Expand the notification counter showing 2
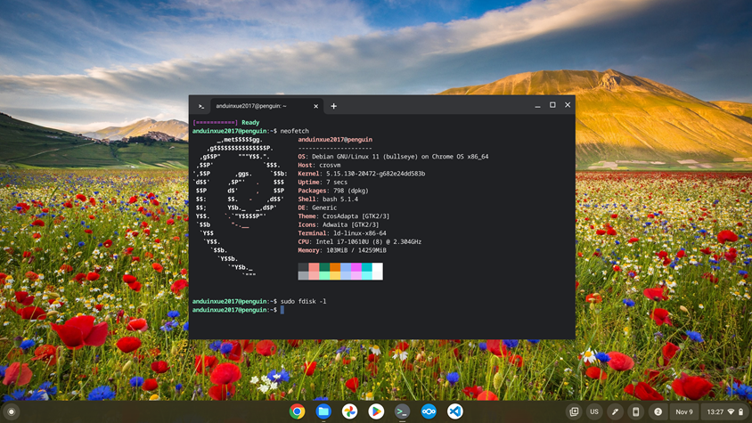The image size is (752, 423). pyautogui.click(x=658, y=411)
